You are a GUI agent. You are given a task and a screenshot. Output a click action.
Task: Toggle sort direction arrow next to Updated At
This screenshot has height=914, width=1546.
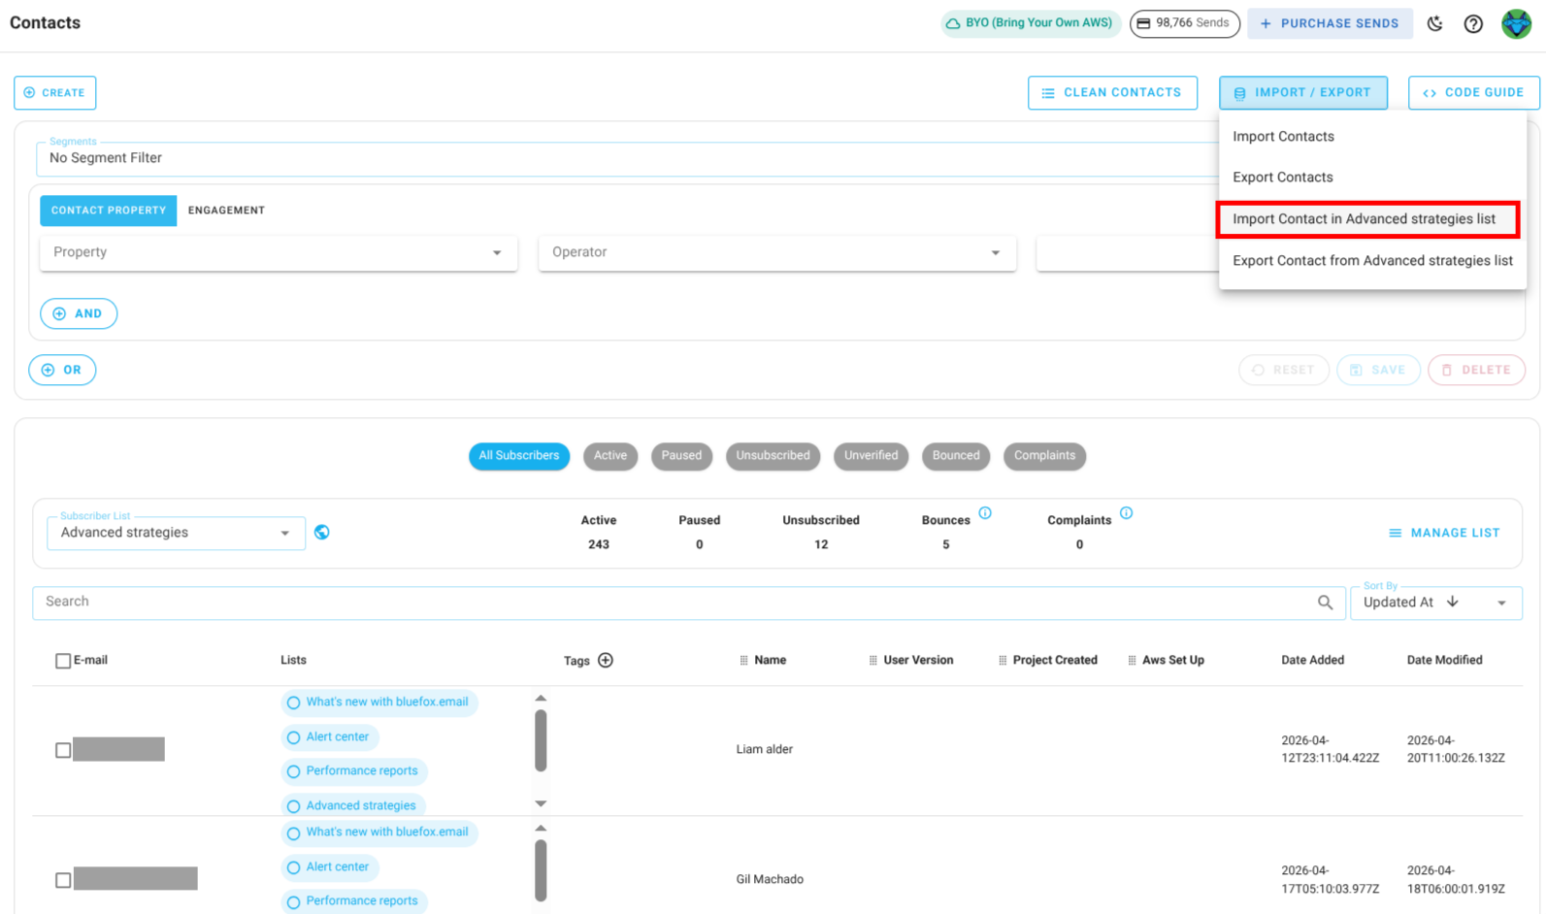1453,602
